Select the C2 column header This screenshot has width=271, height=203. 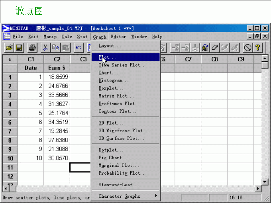(57, 59)
